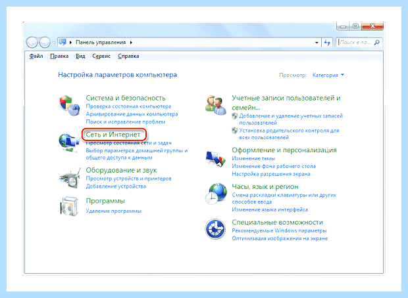Open the Сервис menu
Viewport: 408px width, 298px height.
point(101,56)
